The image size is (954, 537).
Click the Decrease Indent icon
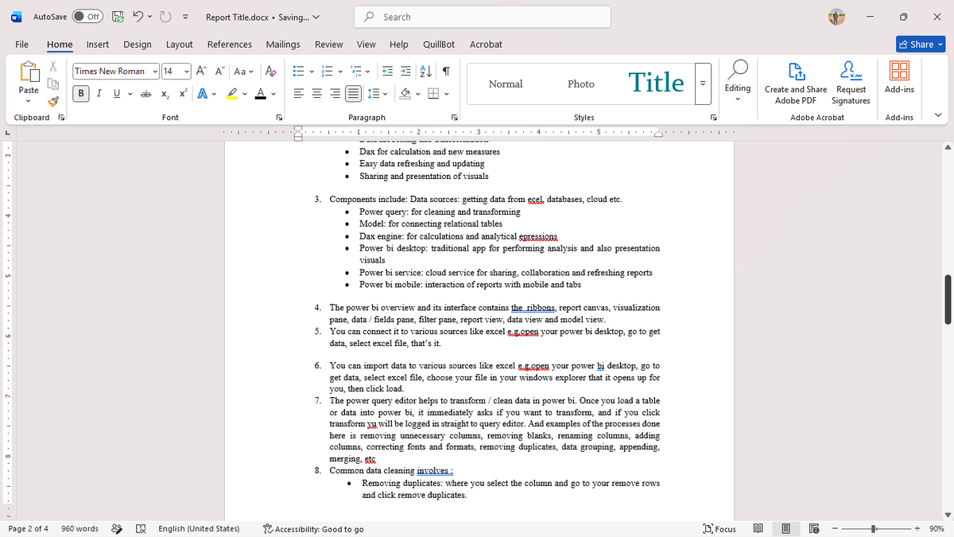[x=389, y=71]
